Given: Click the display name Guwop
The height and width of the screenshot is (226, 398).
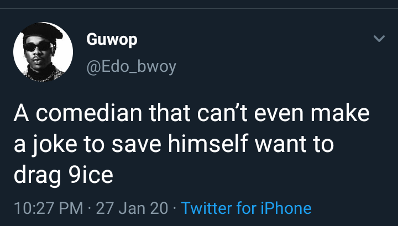Looking at the screenshot, I should click(112, 40).
